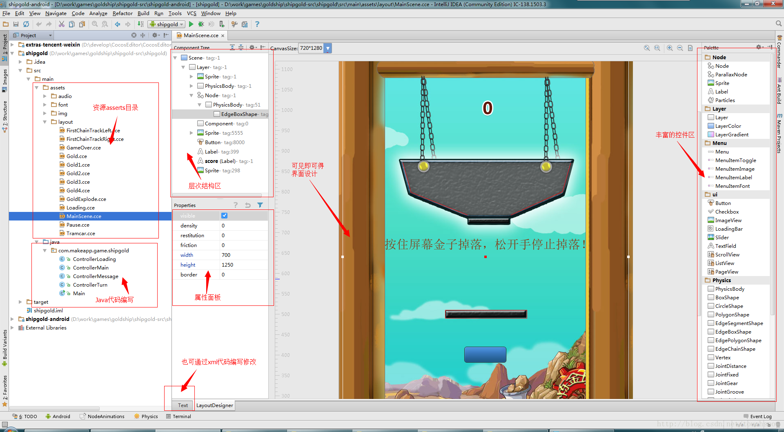The width and height of the screenshot is (784, 432).
Task: Expand the target folder
Action: pyautogui.click(x=20, y=302)
